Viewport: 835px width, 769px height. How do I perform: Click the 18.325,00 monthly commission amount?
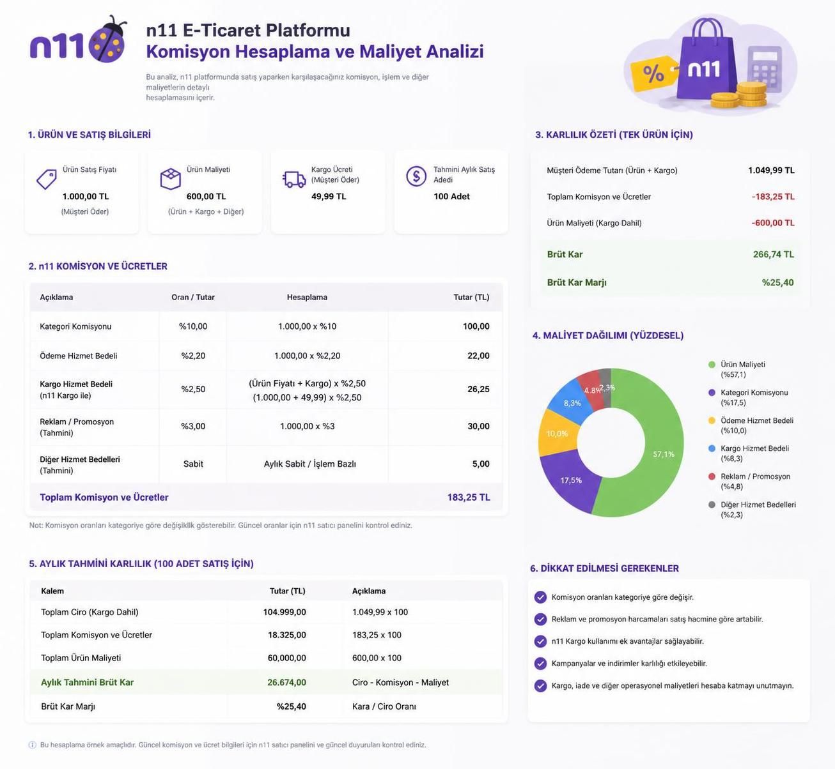point(287,635)
